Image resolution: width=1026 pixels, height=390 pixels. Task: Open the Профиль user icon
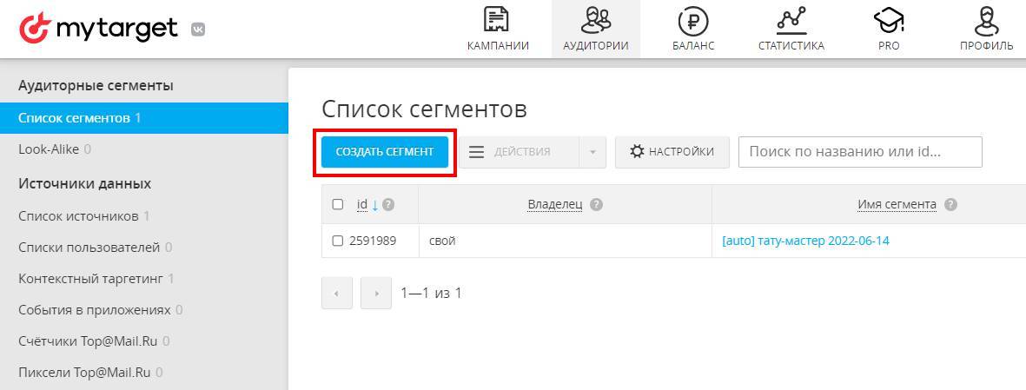point(986,20)
